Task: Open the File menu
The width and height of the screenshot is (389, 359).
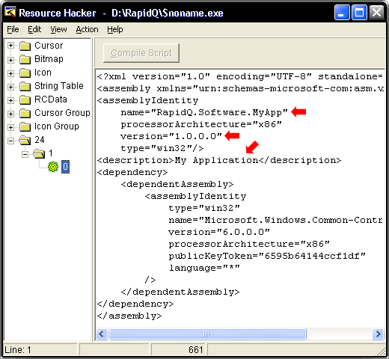Action: (x=13, y=29)
